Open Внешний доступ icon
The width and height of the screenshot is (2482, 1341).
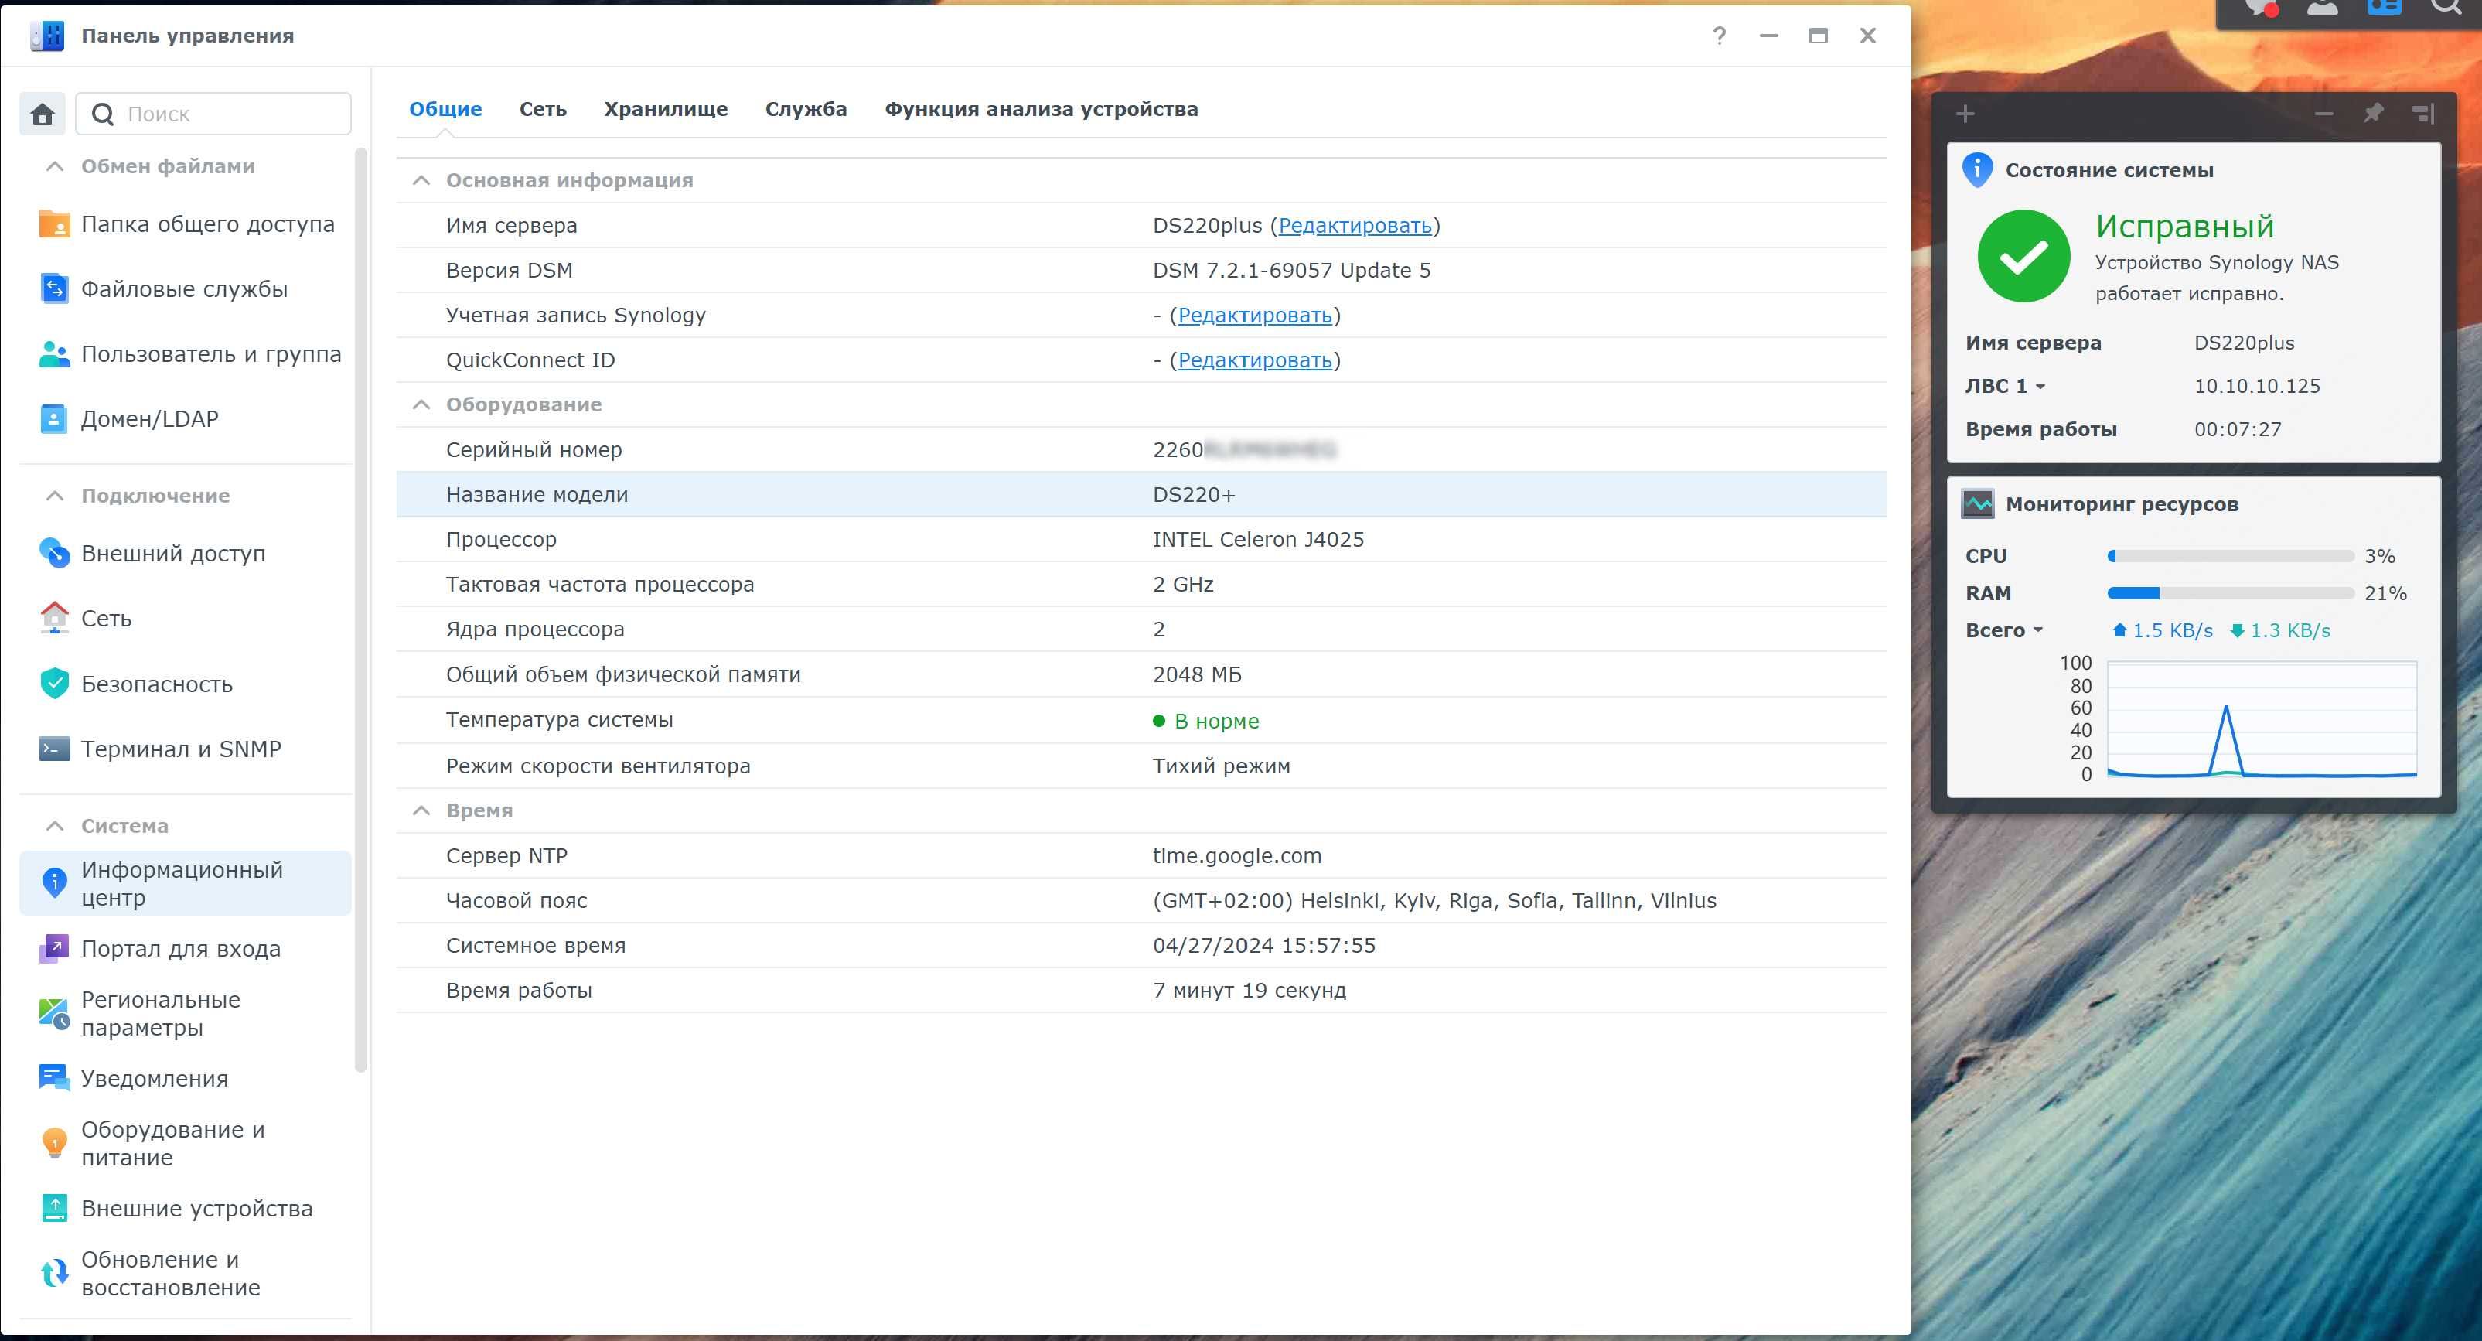click(54, 554)
